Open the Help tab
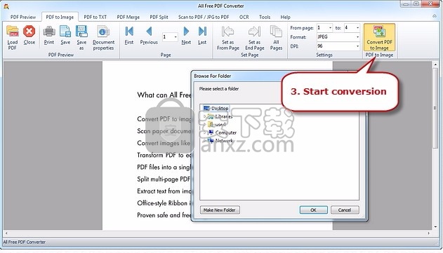443x253 pixels. [285, 17]
